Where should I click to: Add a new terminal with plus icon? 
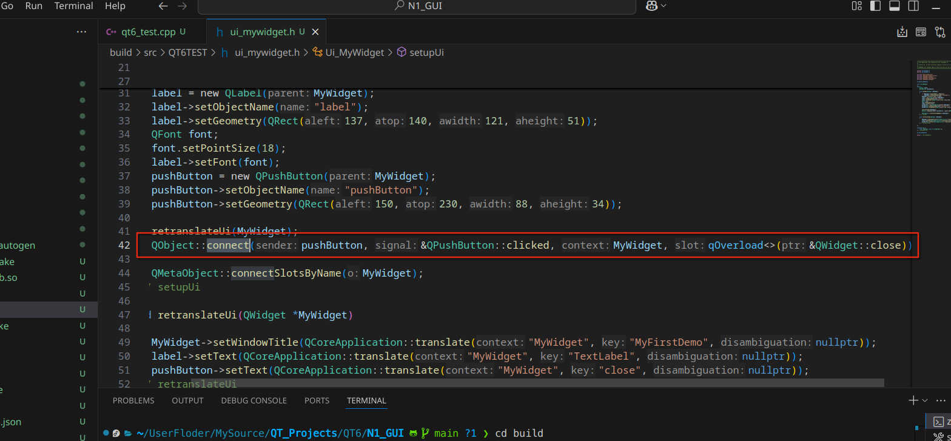click(x=913, y=400)
